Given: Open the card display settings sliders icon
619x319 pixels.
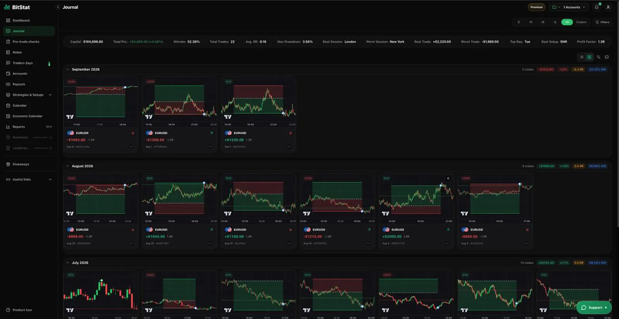Looking at the screenshot, I should click(x=598, y=57).
